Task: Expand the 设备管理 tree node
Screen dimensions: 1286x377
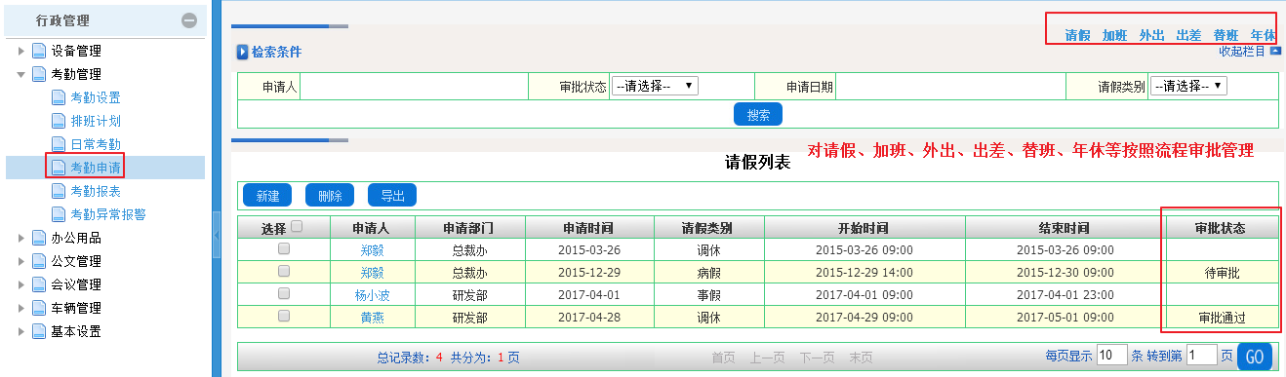Action: coord(20,51)
